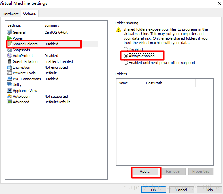Viewport: 223px width, 194px height.
Task: Select the Snapshots settings row
Action: pos(52,50)
